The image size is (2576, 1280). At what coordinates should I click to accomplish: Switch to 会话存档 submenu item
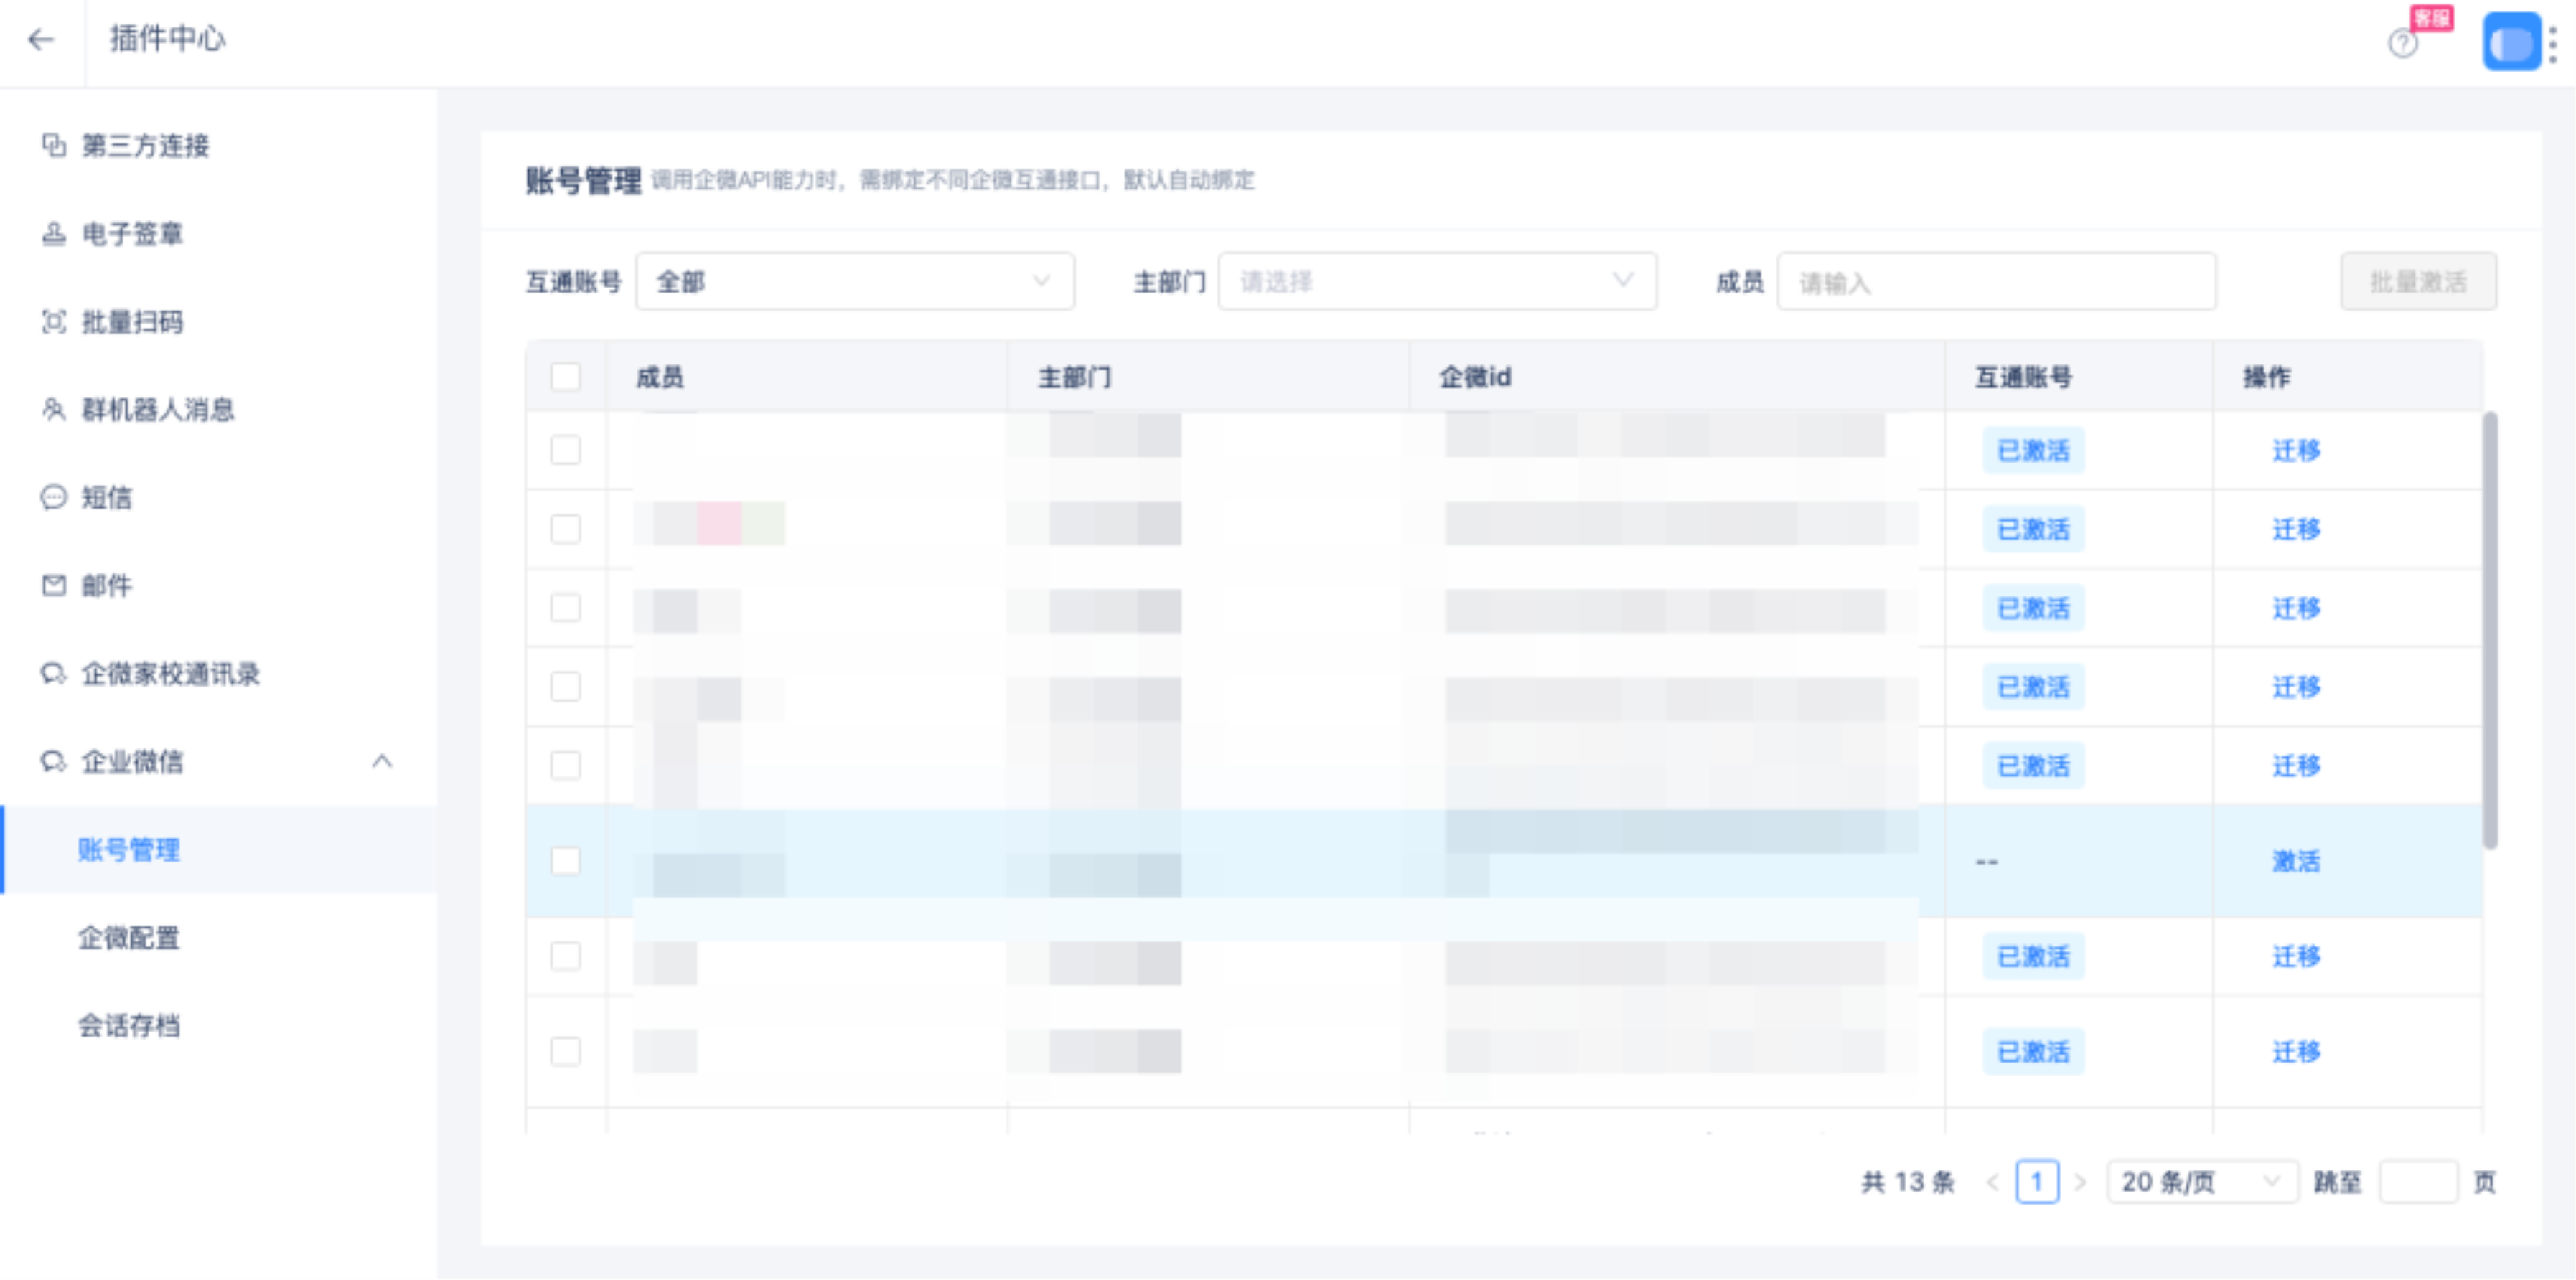click(129, 1025)
